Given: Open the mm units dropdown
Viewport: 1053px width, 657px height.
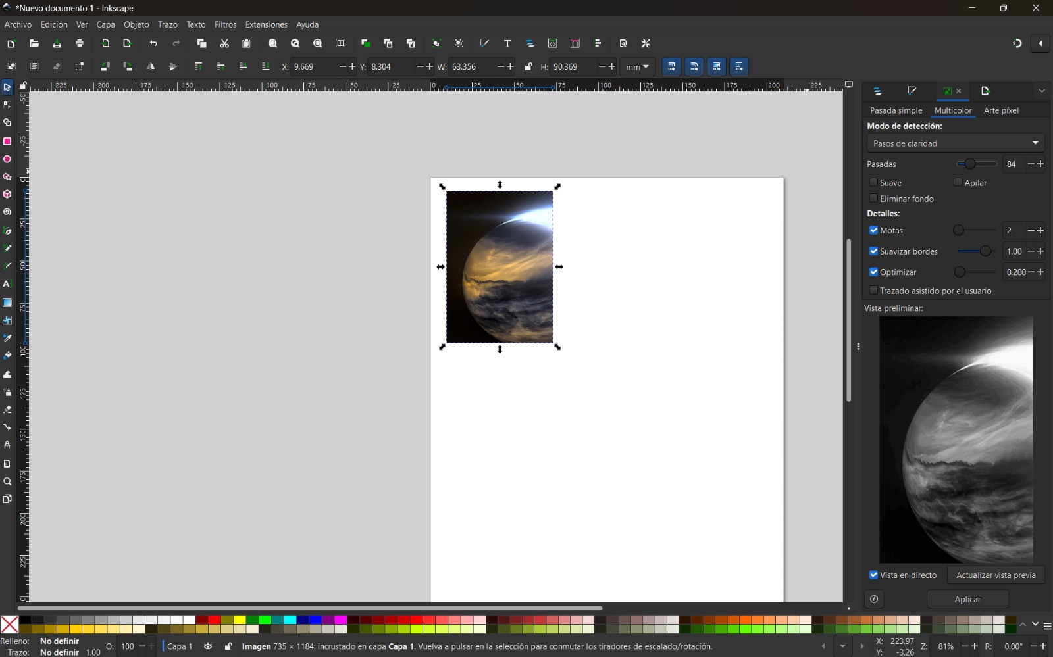Looking at the screenshot, I should (x=636, y=66).
